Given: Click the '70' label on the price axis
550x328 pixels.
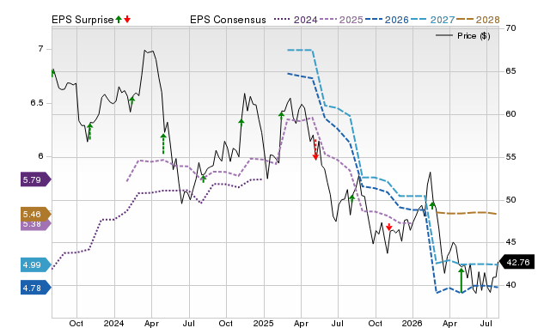Looking at the screenshot, I should coord(511,28).
